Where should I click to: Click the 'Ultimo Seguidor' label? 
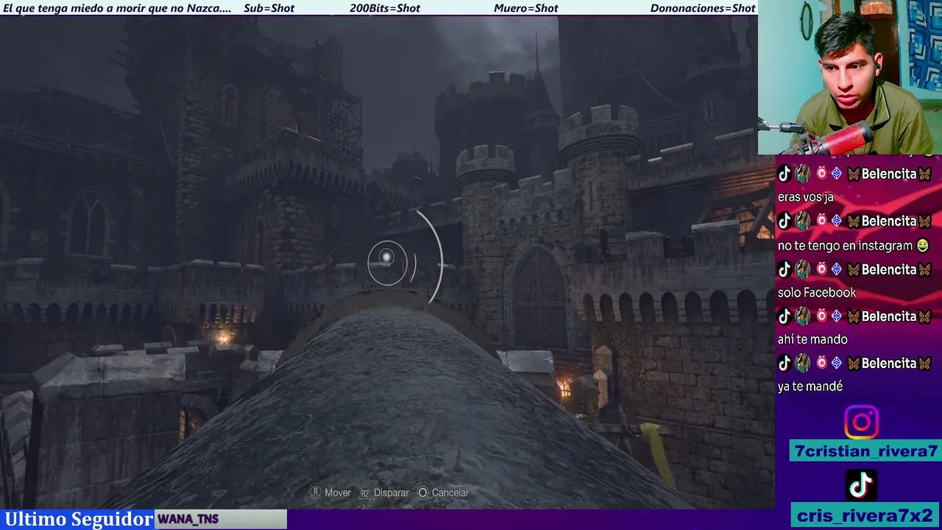click(78, 519)
